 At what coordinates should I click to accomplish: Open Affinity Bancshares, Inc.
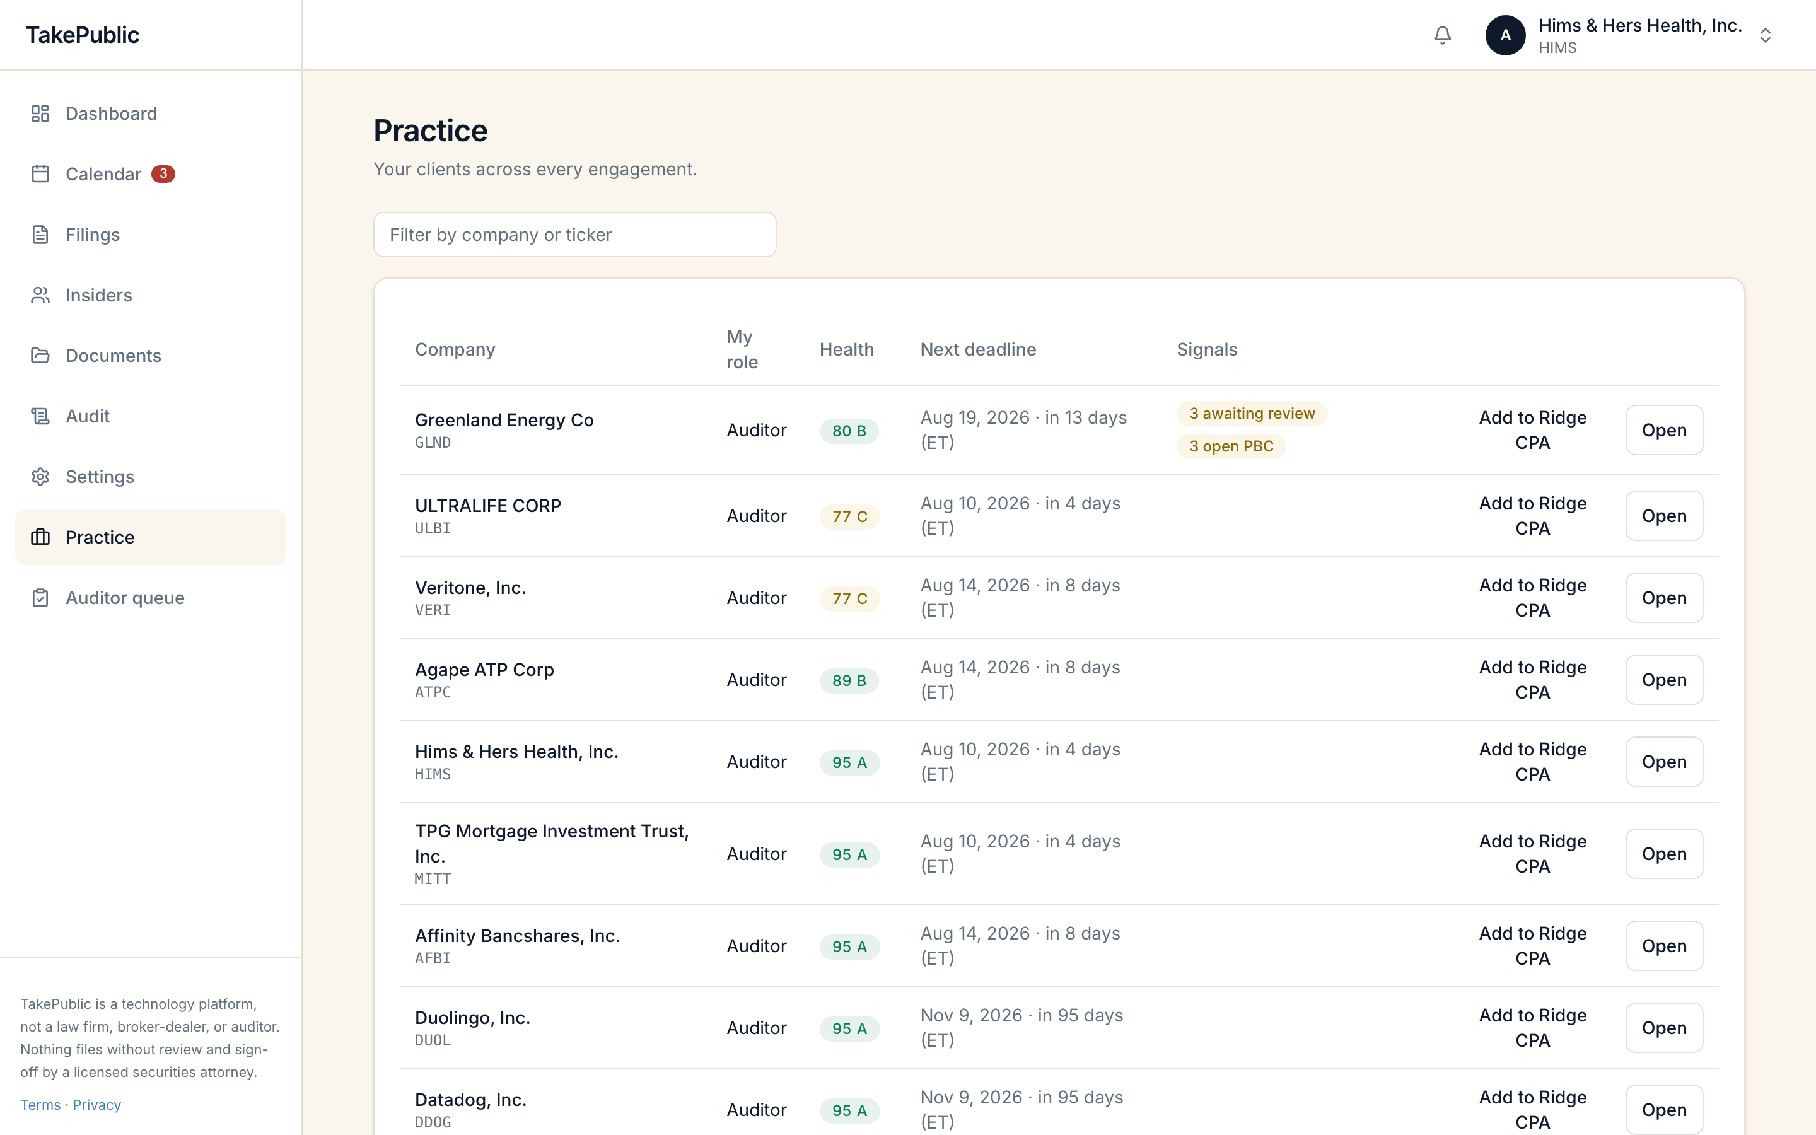click(1663, 946)
